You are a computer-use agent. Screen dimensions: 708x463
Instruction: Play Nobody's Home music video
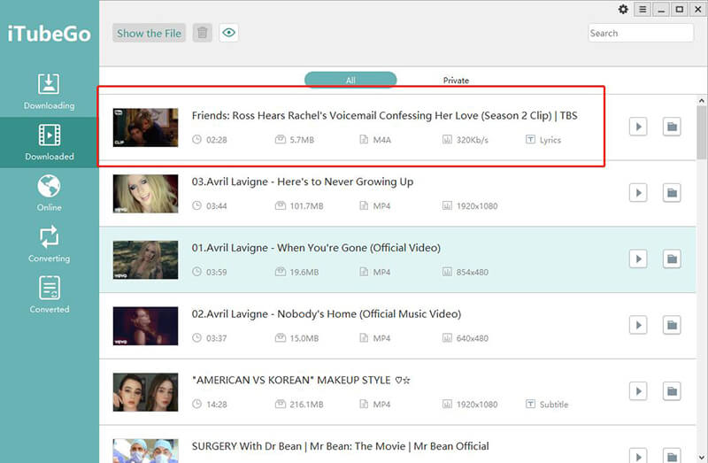[638, 325]
